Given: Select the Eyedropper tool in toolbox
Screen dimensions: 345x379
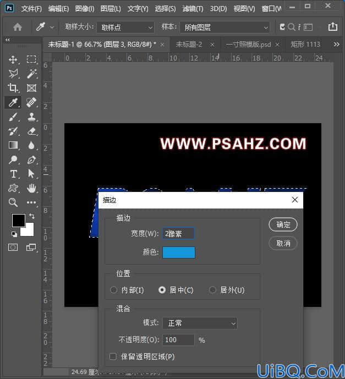Looking at the screenshot, I should pos(13,102).
